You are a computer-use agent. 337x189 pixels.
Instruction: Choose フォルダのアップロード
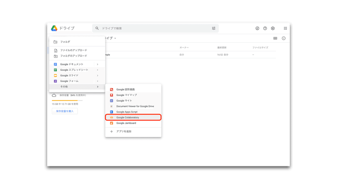[77, 56]
